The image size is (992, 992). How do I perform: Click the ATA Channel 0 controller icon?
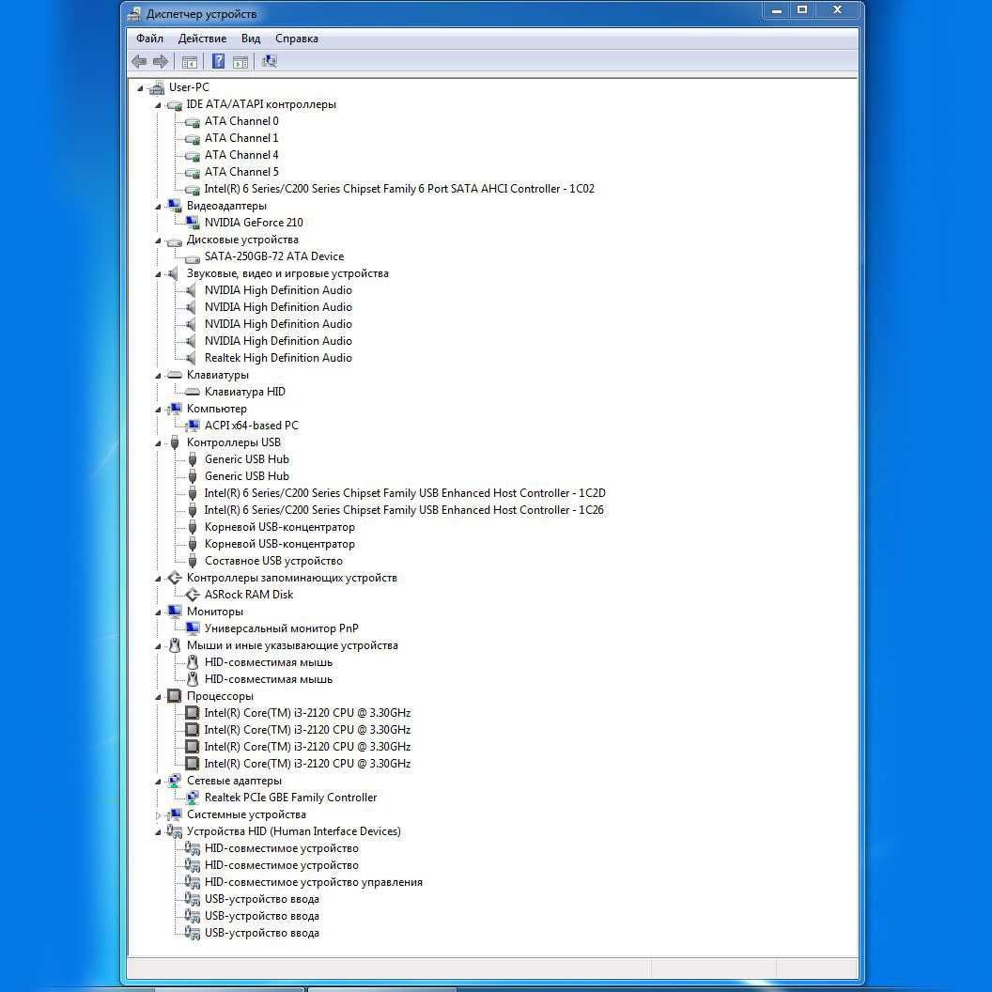[x=193, y=121]
